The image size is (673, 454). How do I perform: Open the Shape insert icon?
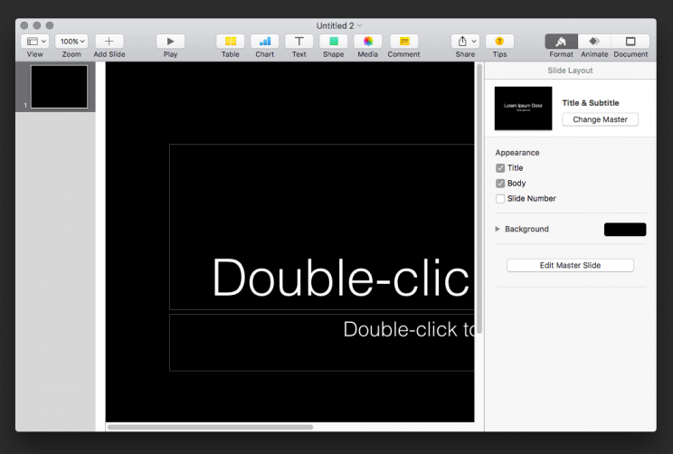(333, 42)
